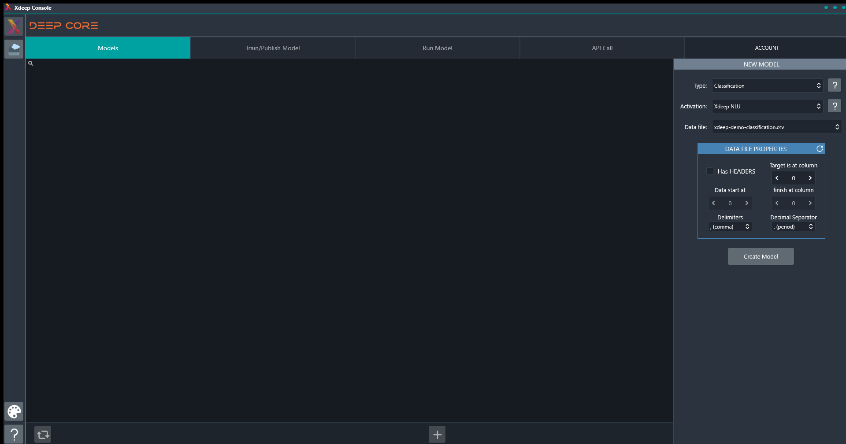Decrease finish at column value
The width and height of the screenshot is (846, 444).
click(x=777, y=203)
